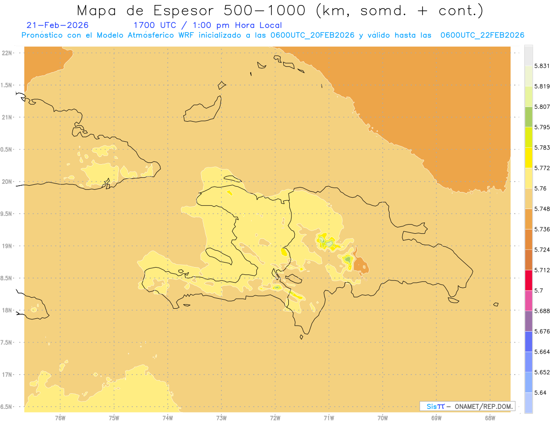Viewport: 550px width, 424px height.
Task: Select the legend value 5.7
Action: 539,290
